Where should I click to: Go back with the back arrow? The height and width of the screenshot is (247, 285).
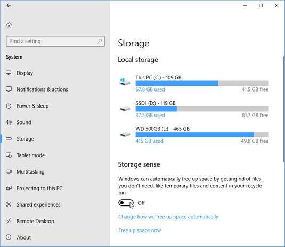coord(9,6)
